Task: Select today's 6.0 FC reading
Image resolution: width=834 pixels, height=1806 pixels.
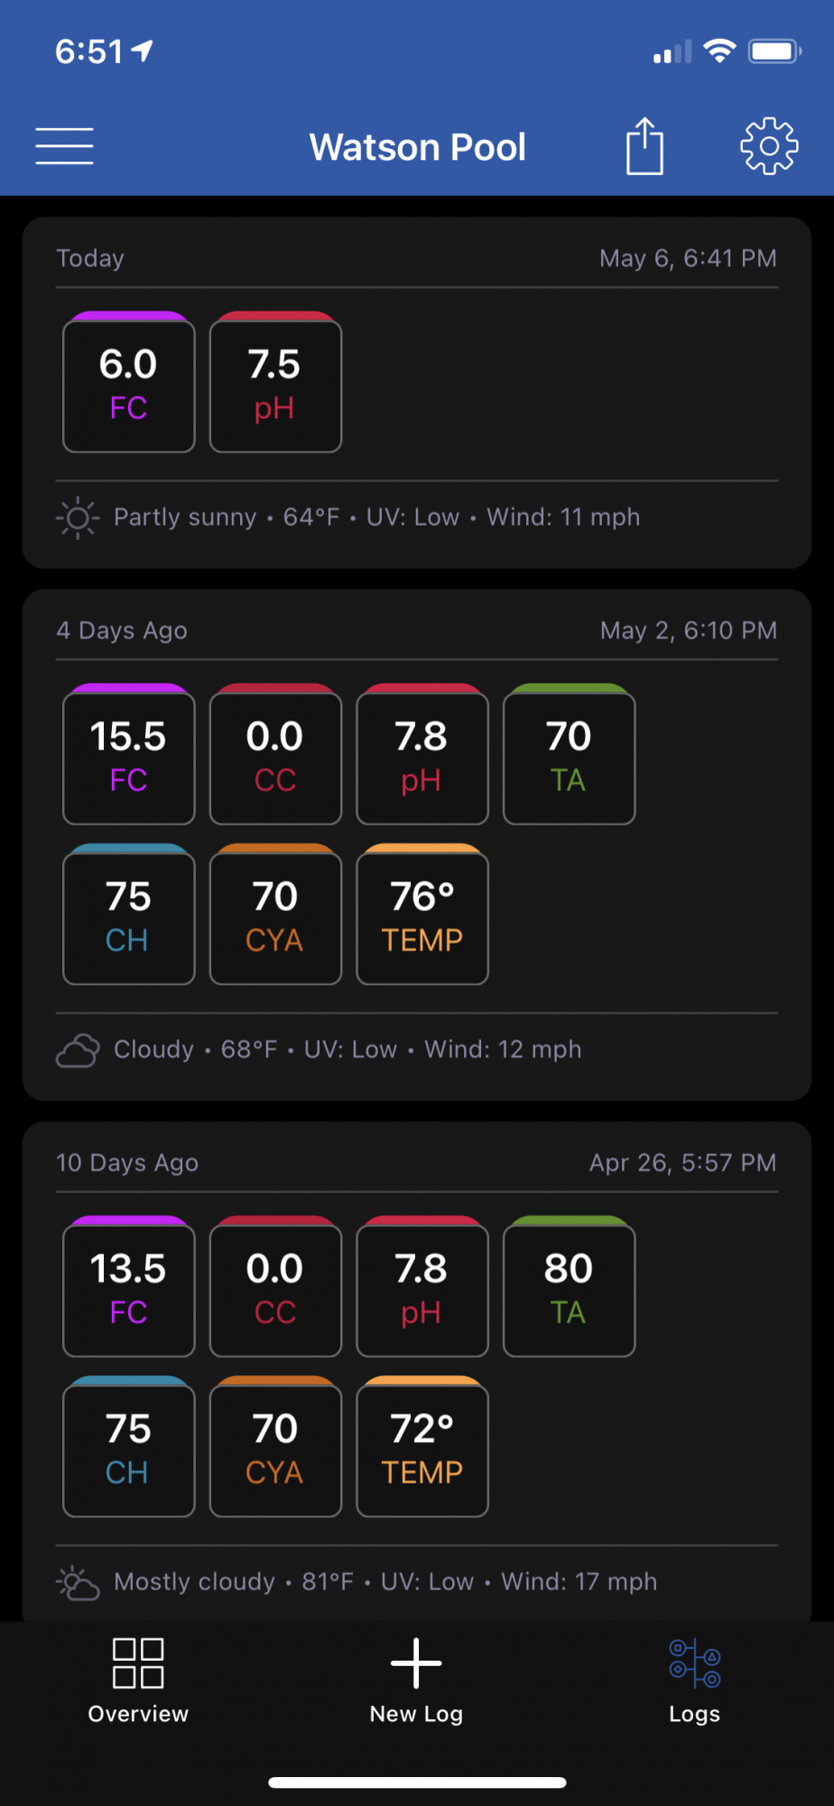Action: click(x=129, y=382)
